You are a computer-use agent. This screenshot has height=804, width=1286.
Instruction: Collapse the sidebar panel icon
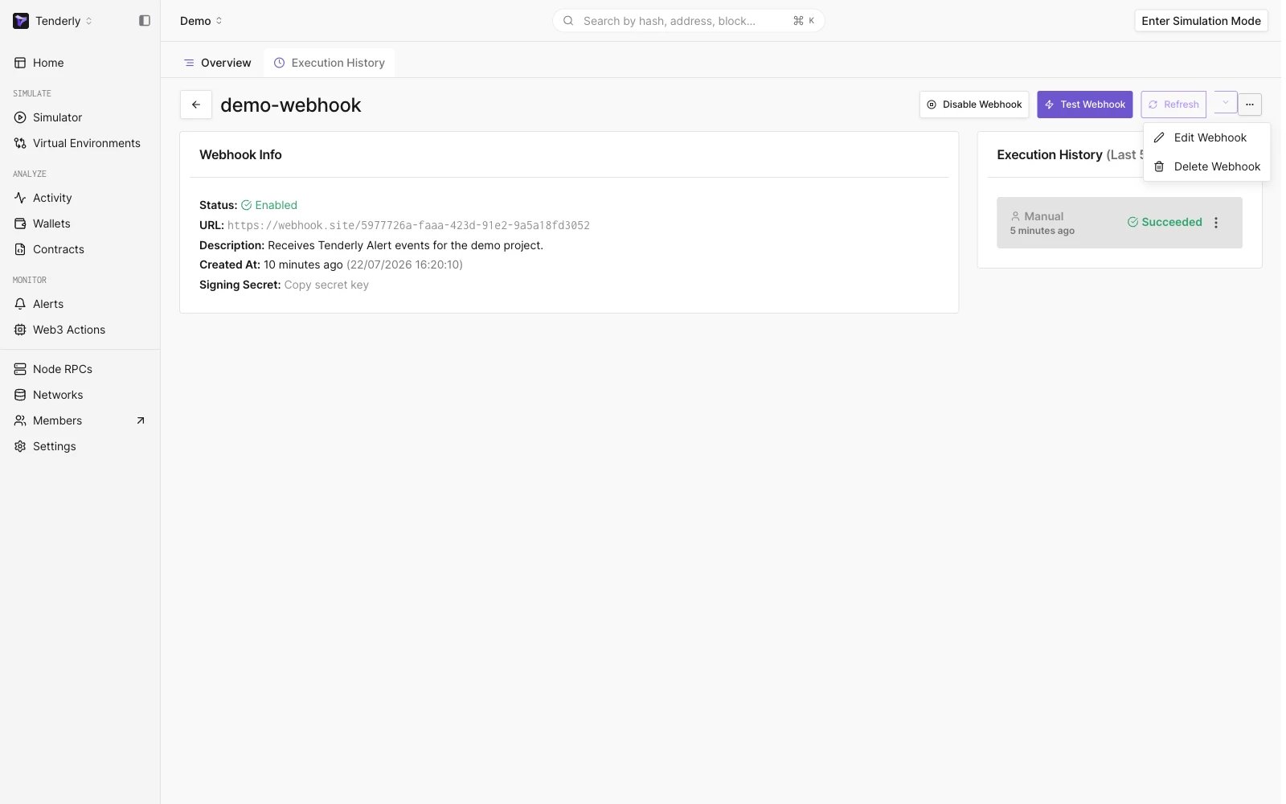tap(145, 21)
